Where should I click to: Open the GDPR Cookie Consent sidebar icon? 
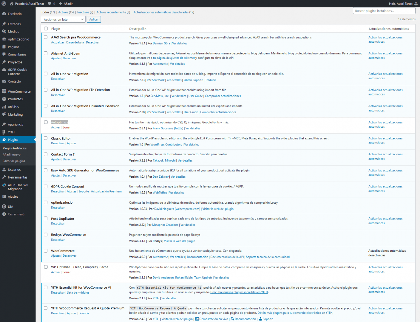point(4,70)
